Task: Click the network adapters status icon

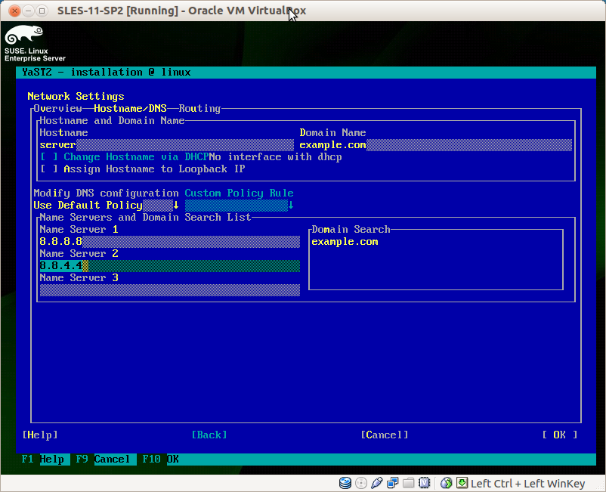Action: point(393,483)
